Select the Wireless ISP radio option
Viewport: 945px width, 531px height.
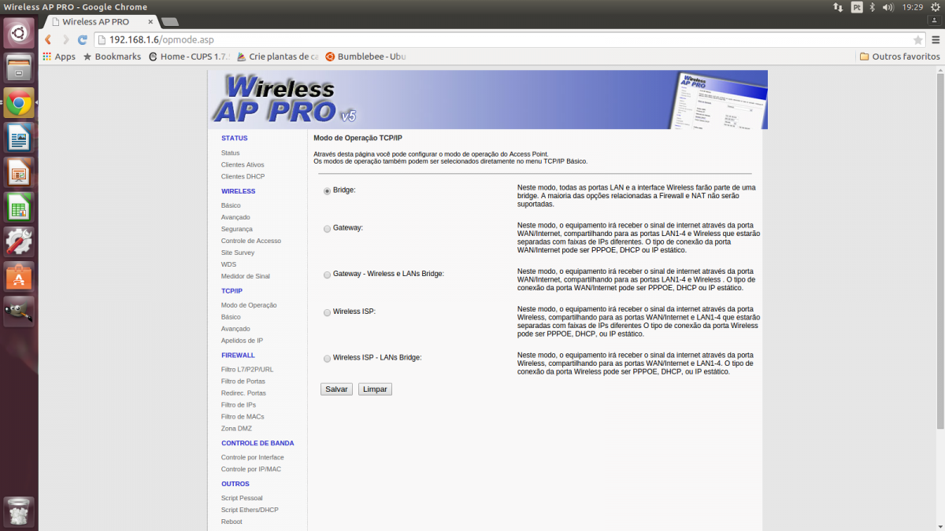click(x=327, y=312)
